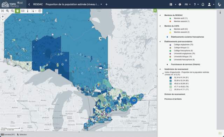Click the Sélection button in the status bar
Screen dimensions: 224x137
22,135
